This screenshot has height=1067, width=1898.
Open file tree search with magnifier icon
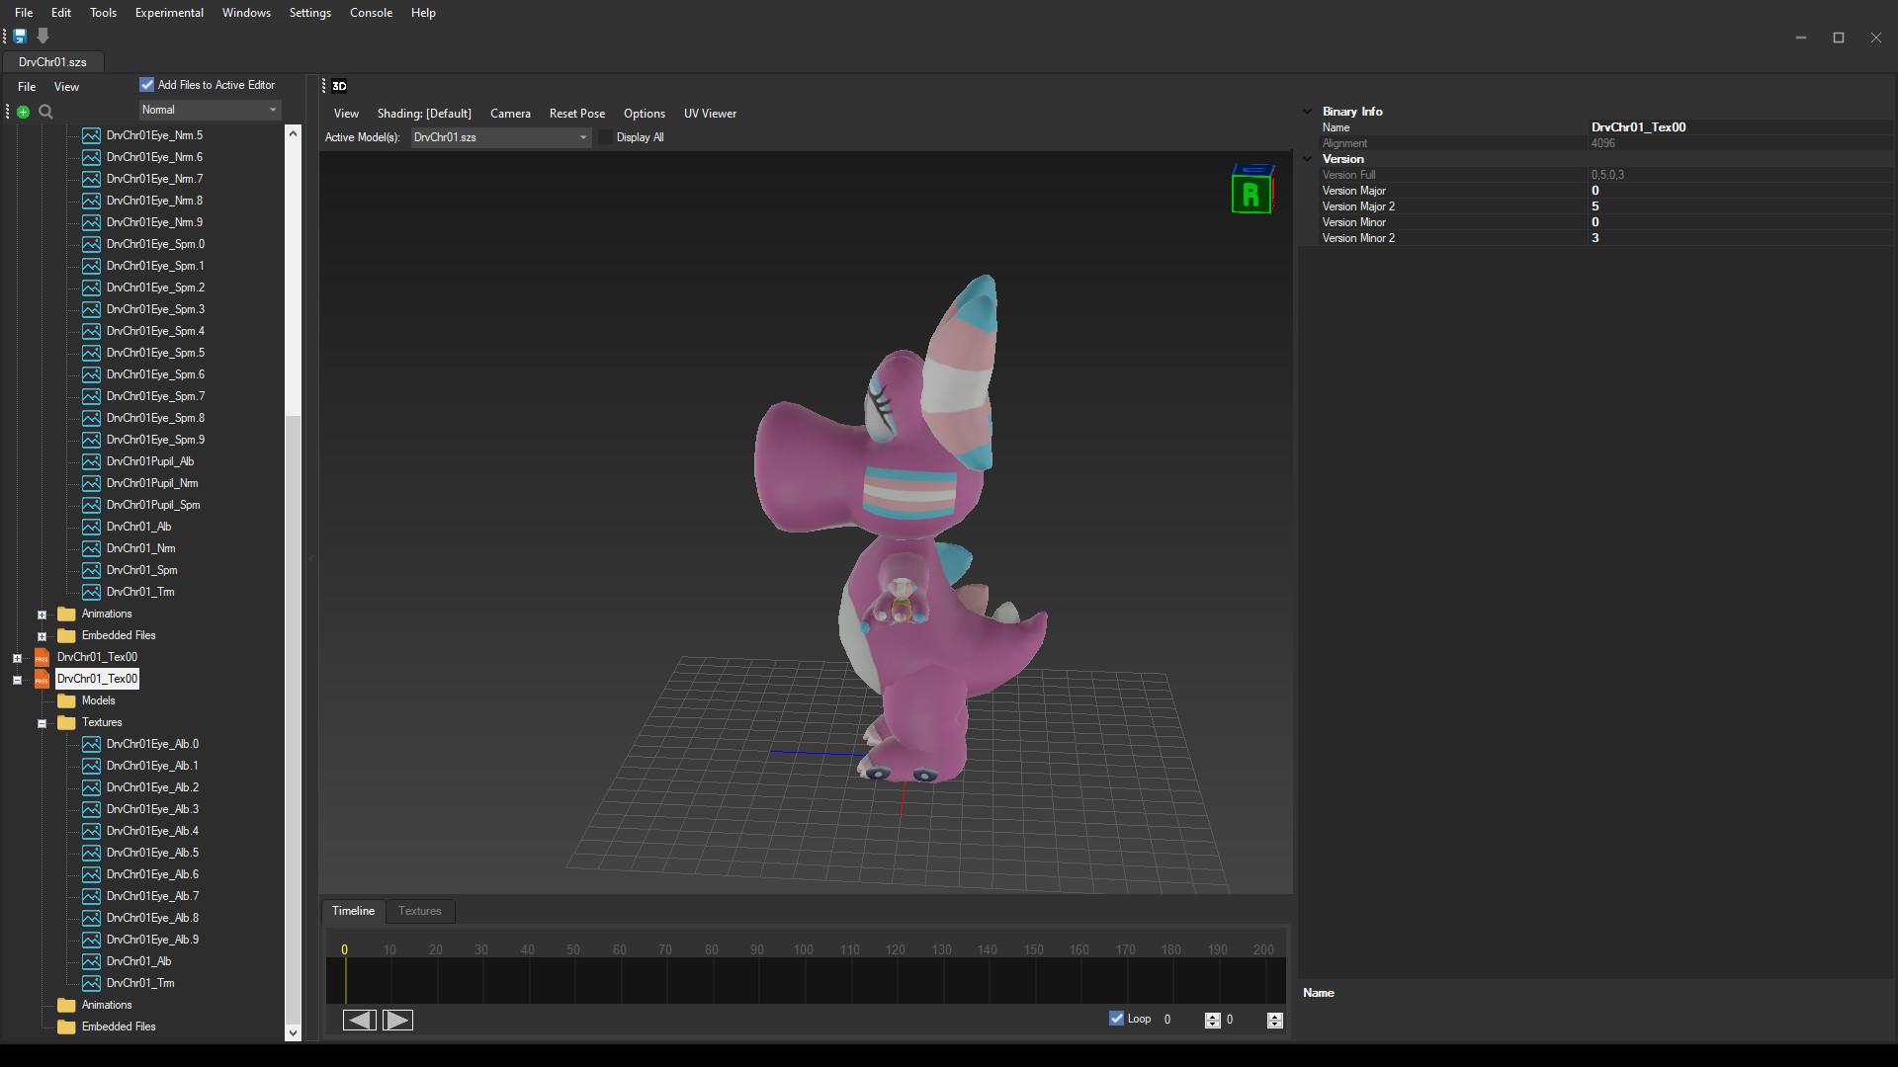[x=45, y=112]
